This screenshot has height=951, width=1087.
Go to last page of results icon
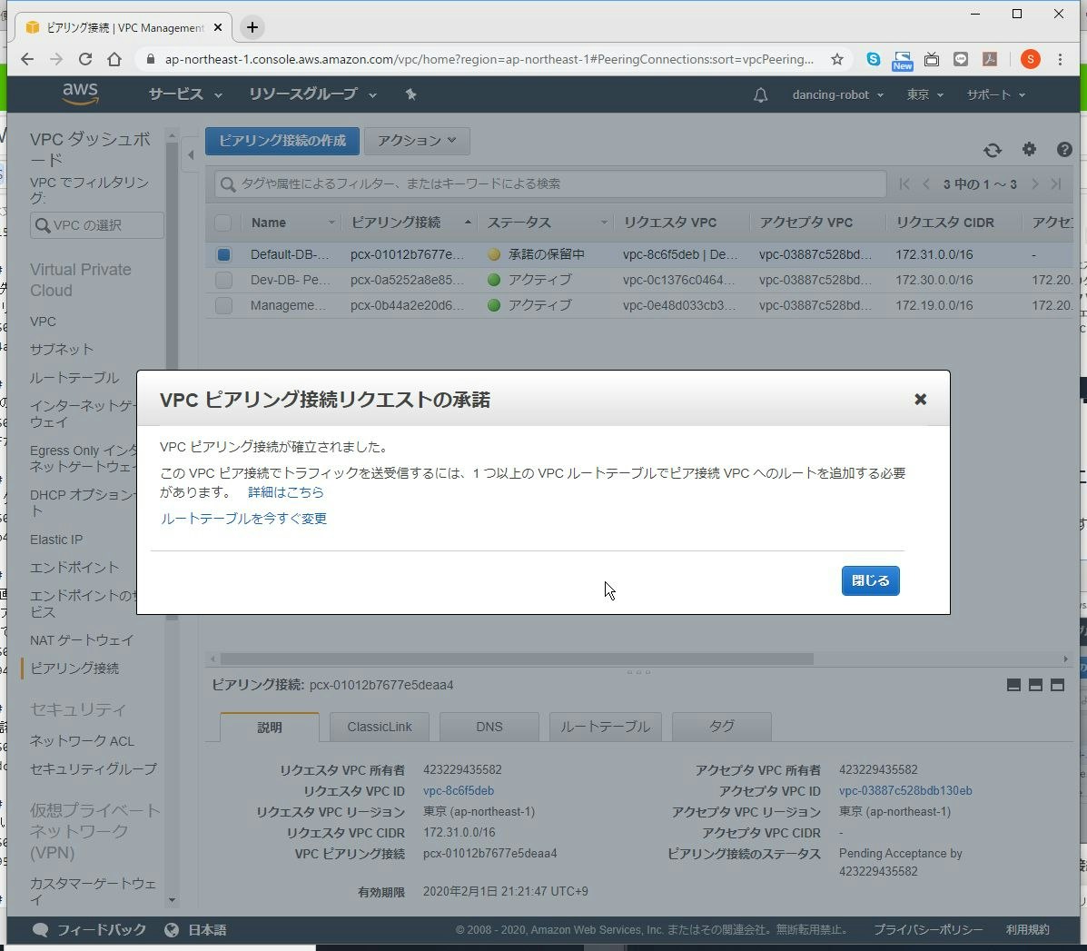[1056, 183]
